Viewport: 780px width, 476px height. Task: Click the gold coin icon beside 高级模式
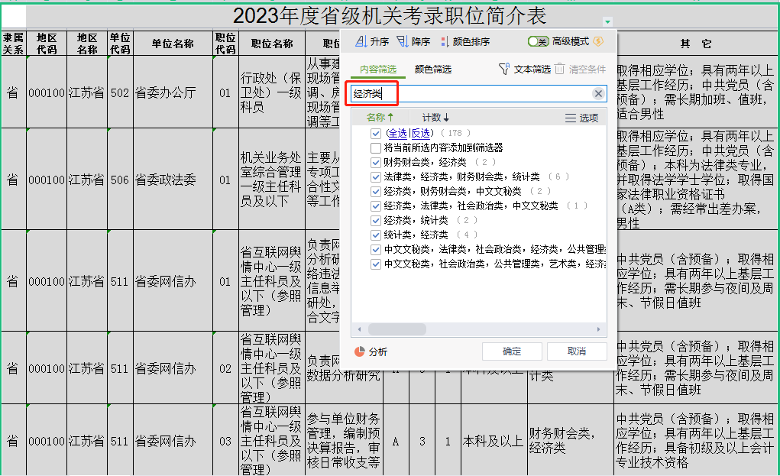click(x=598, y=41)
